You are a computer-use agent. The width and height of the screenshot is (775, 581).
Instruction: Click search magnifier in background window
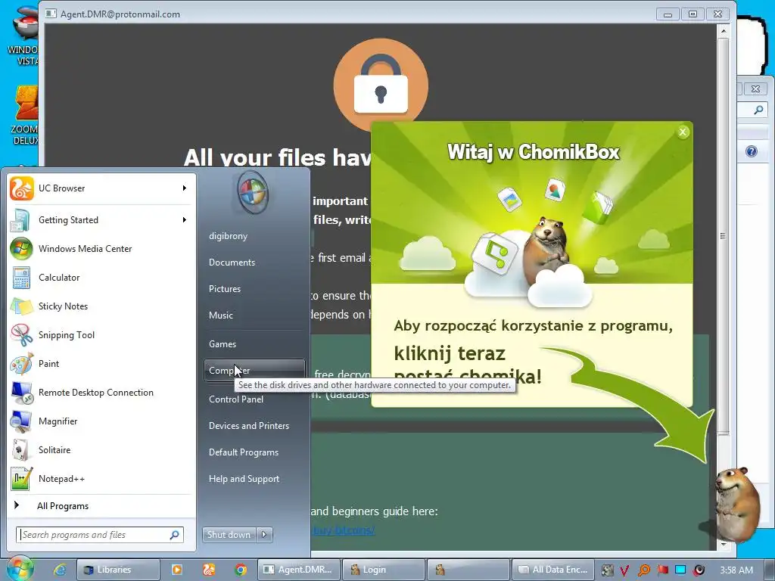click(x=758, y=110)
